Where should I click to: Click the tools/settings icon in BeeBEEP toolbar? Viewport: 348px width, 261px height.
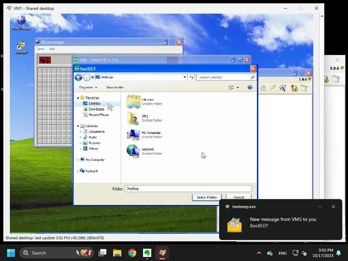click(x=282, y=88)
